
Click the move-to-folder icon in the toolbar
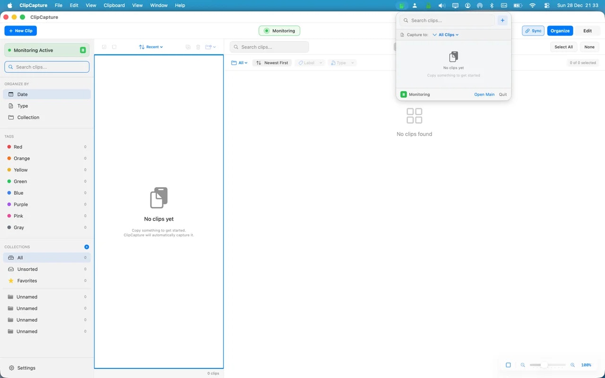[x=209, y=47]
